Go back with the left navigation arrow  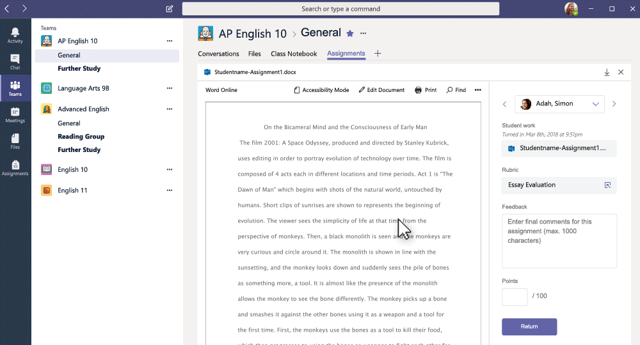[7, 8]
